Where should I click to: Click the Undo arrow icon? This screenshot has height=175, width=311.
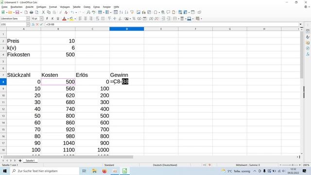(x=72, y=12)
